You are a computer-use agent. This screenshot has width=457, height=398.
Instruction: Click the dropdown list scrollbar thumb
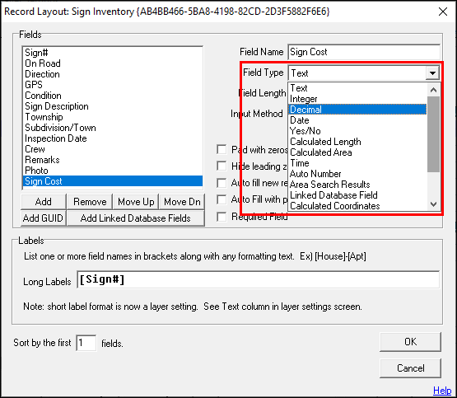[433, 134]
